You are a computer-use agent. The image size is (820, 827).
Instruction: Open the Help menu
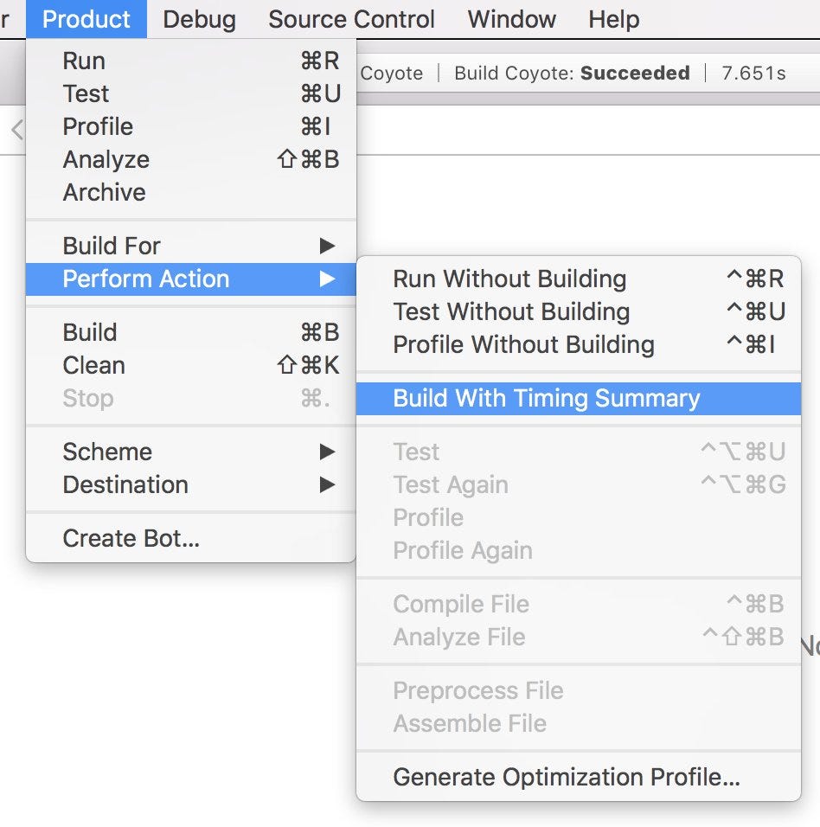click(613, 19)
